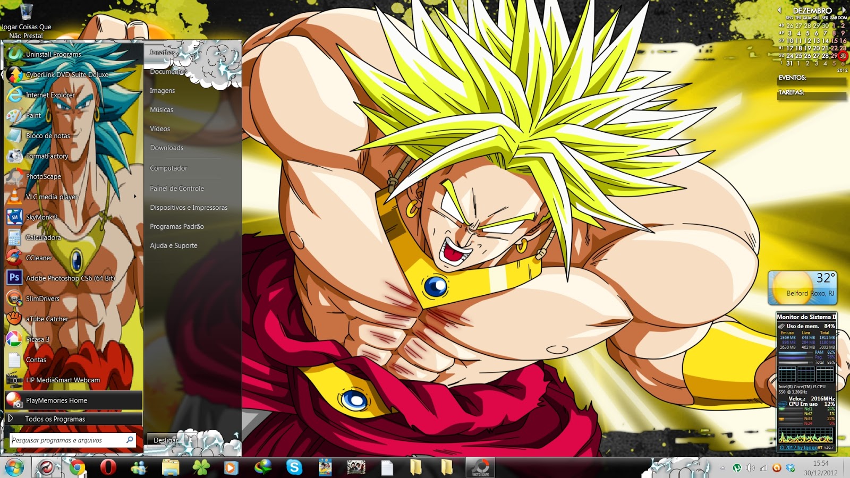Image resolution: width=850 pixels, height=478 pixels.
Task: Click the Windows Start orb
Action: [14, 468]
